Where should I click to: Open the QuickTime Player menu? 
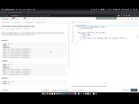point(9,10)
